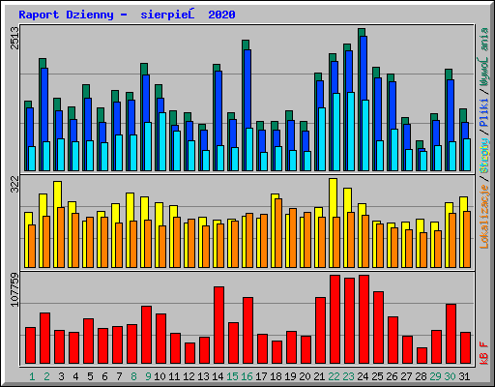Click the orange Lokalizacje legend label
This screenshot has height=387, width=495.
tap(484, 216)
